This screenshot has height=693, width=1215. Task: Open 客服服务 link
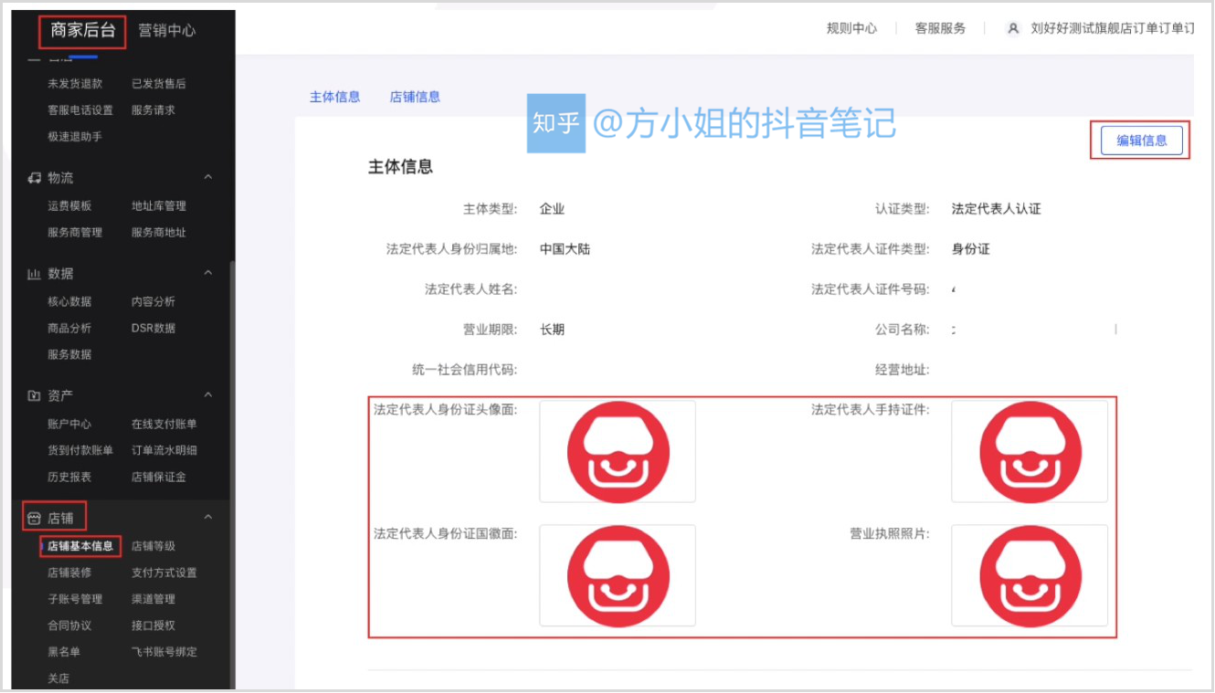(x=940, y=28)
